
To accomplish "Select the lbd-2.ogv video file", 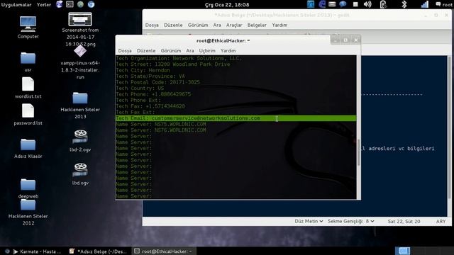I will click(80, 140).
